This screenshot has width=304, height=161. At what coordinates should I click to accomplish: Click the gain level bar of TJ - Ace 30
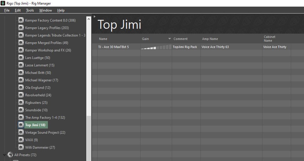(x=156, y=47)
